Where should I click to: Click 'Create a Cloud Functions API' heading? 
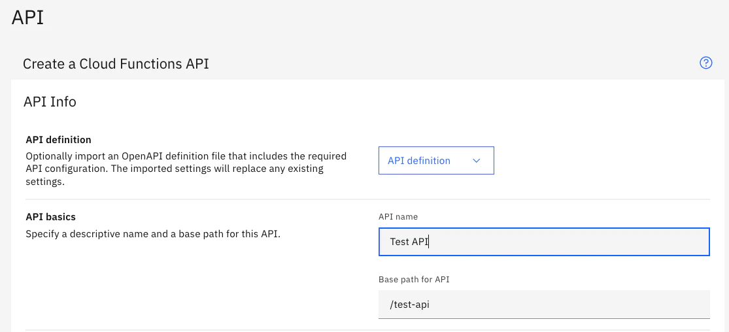click(116, 63)
